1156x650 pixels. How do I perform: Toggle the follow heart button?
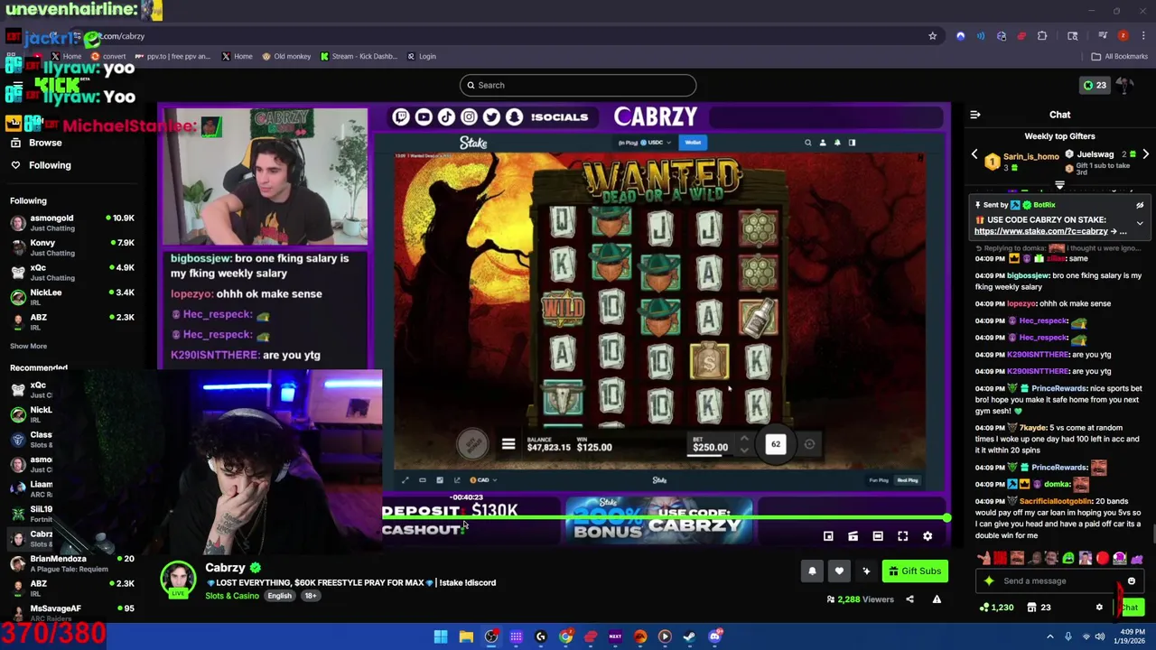point(839,571)
